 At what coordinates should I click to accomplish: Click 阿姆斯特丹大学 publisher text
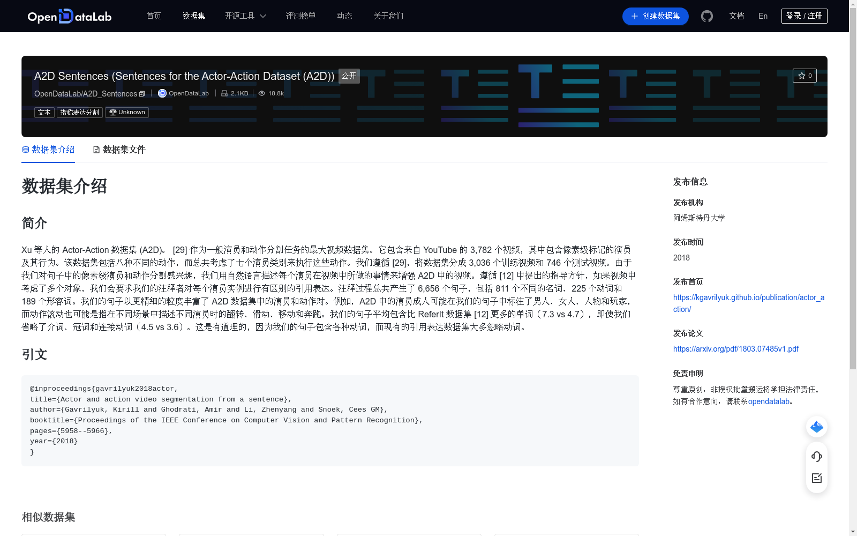699,218
